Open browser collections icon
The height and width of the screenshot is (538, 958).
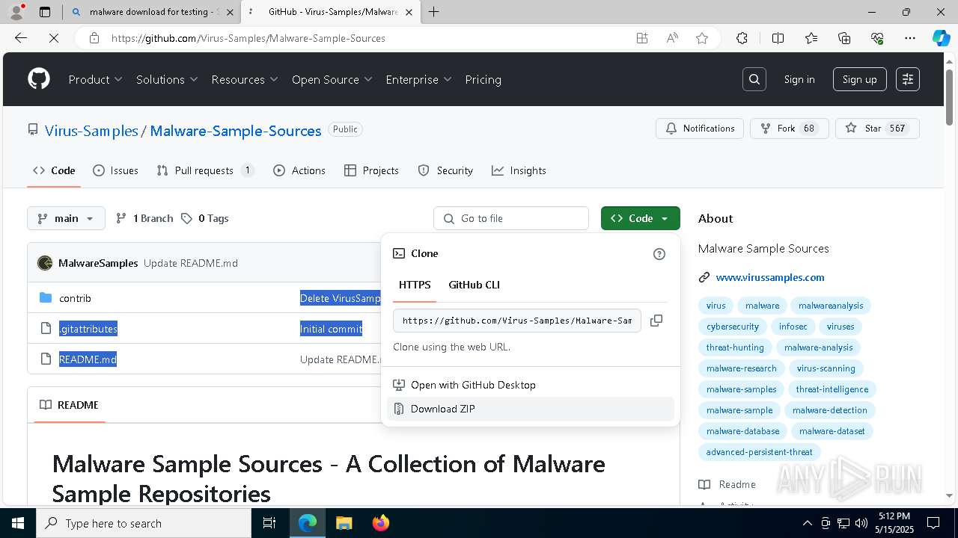844,38
